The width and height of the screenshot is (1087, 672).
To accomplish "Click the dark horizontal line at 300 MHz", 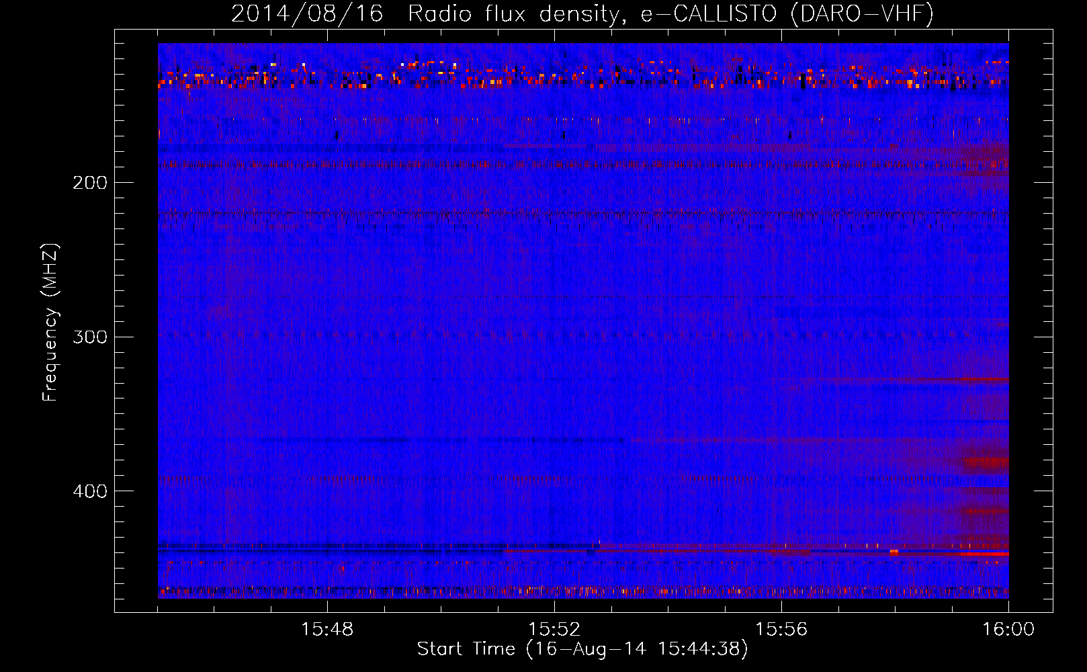I will [583, 335].
